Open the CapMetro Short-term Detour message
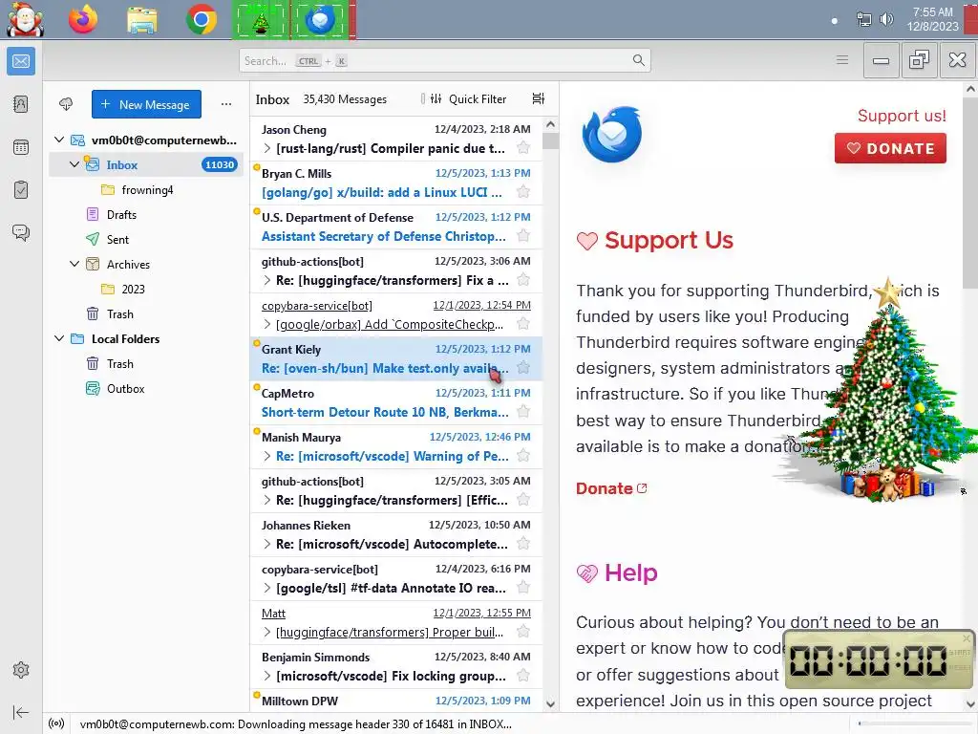Viewport: 978px width, 734px height. pos(396,402)
